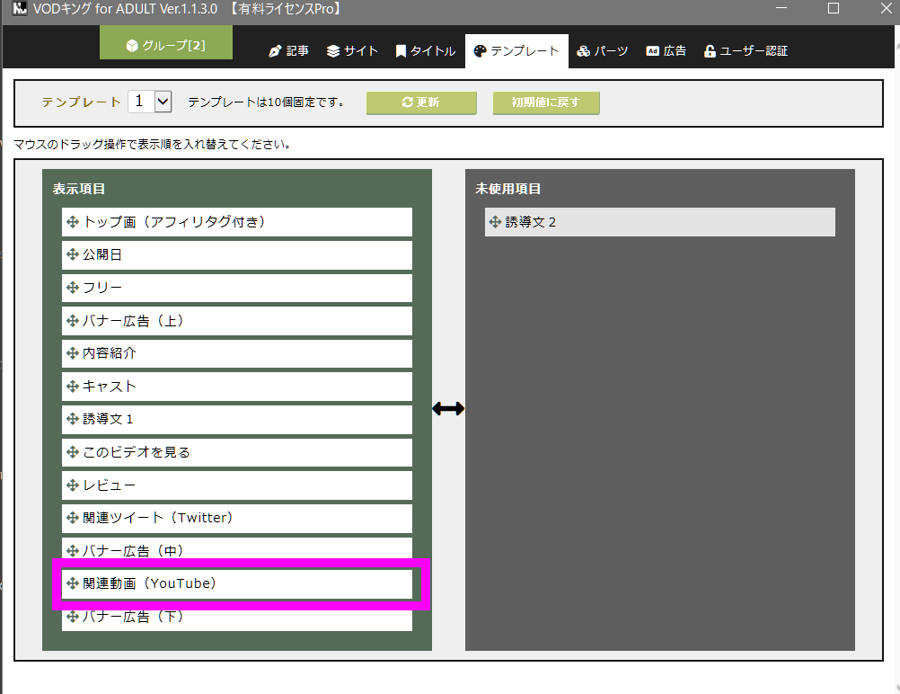Open the 広告 tab
900x694 pixels.
pos(666,51)
